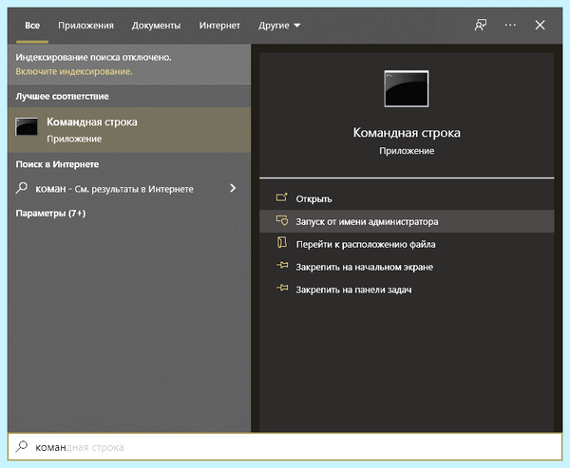Open the Параметры (7+) section
570x468 pixels.
(50, 214)
